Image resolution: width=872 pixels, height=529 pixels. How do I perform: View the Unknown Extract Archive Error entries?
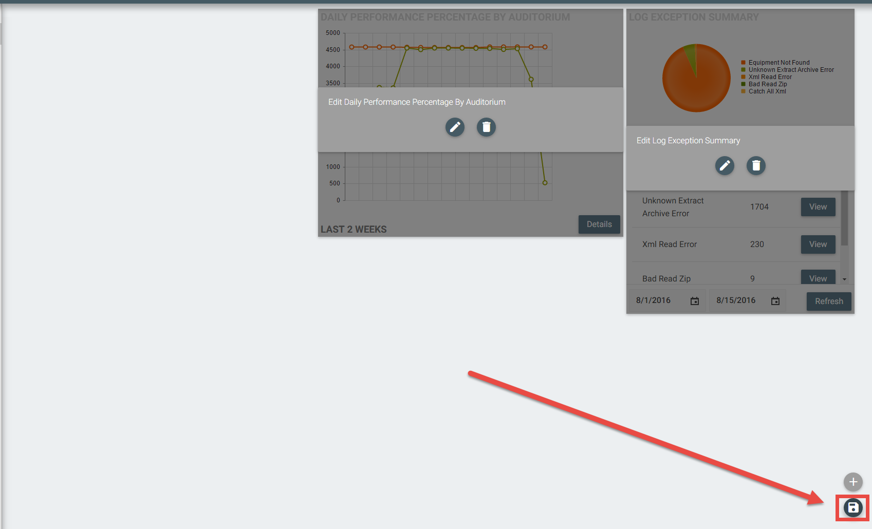[818, 207]
